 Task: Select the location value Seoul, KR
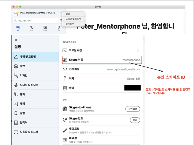[x=134, y=79]
